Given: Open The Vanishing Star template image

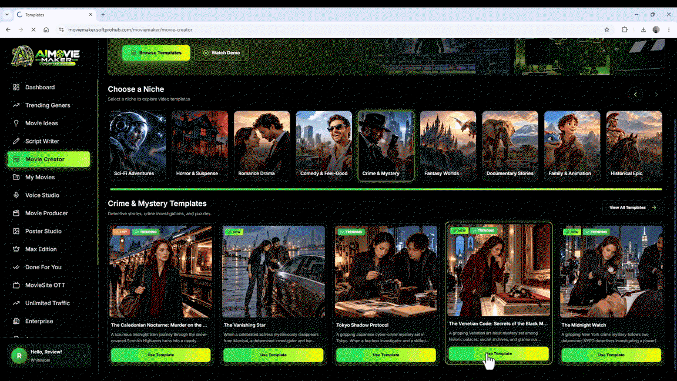Looking at the screenshot, I should (x=273, y=272).
